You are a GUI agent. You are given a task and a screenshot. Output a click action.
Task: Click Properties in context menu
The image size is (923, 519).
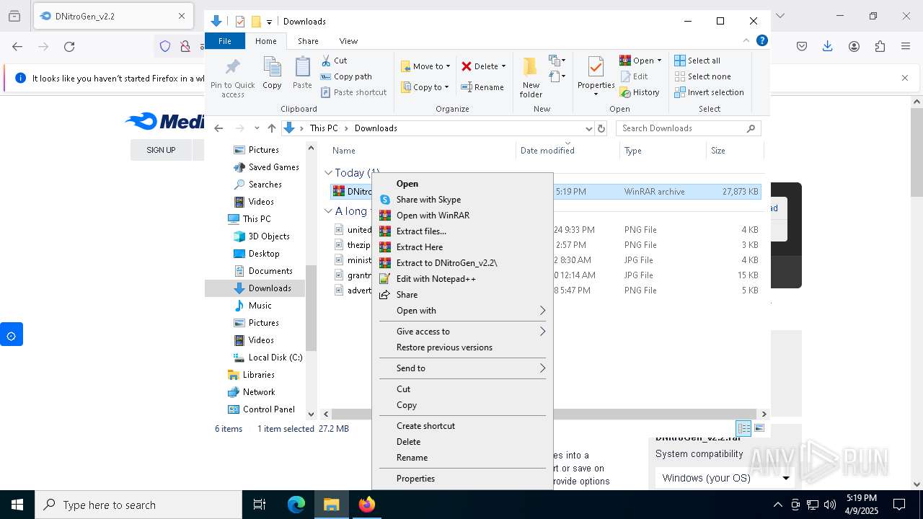461,479
